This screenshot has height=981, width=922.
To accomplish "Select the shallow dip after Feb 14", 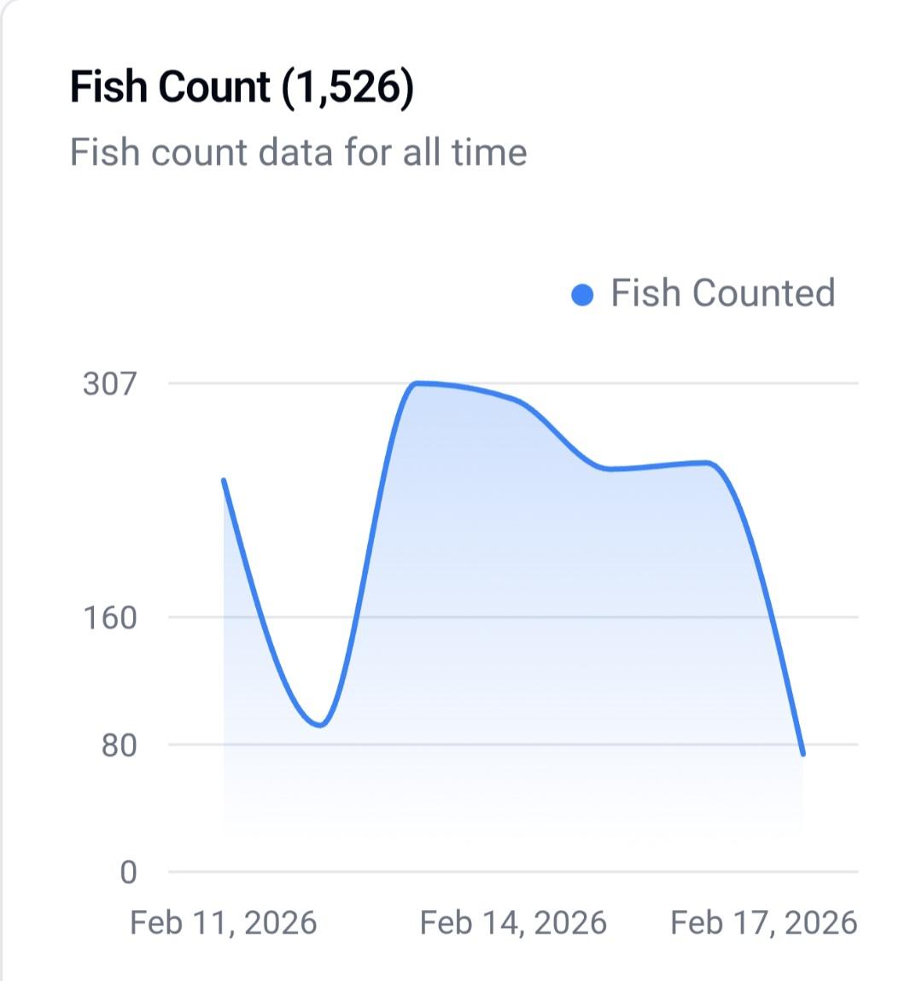I will (x=609, y=469).
